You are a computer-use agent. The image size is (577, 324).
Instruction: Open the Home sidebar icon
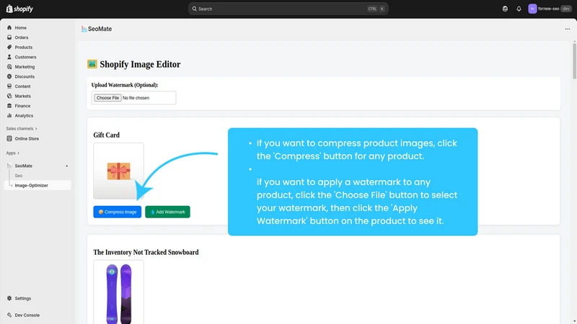[9, 27]
